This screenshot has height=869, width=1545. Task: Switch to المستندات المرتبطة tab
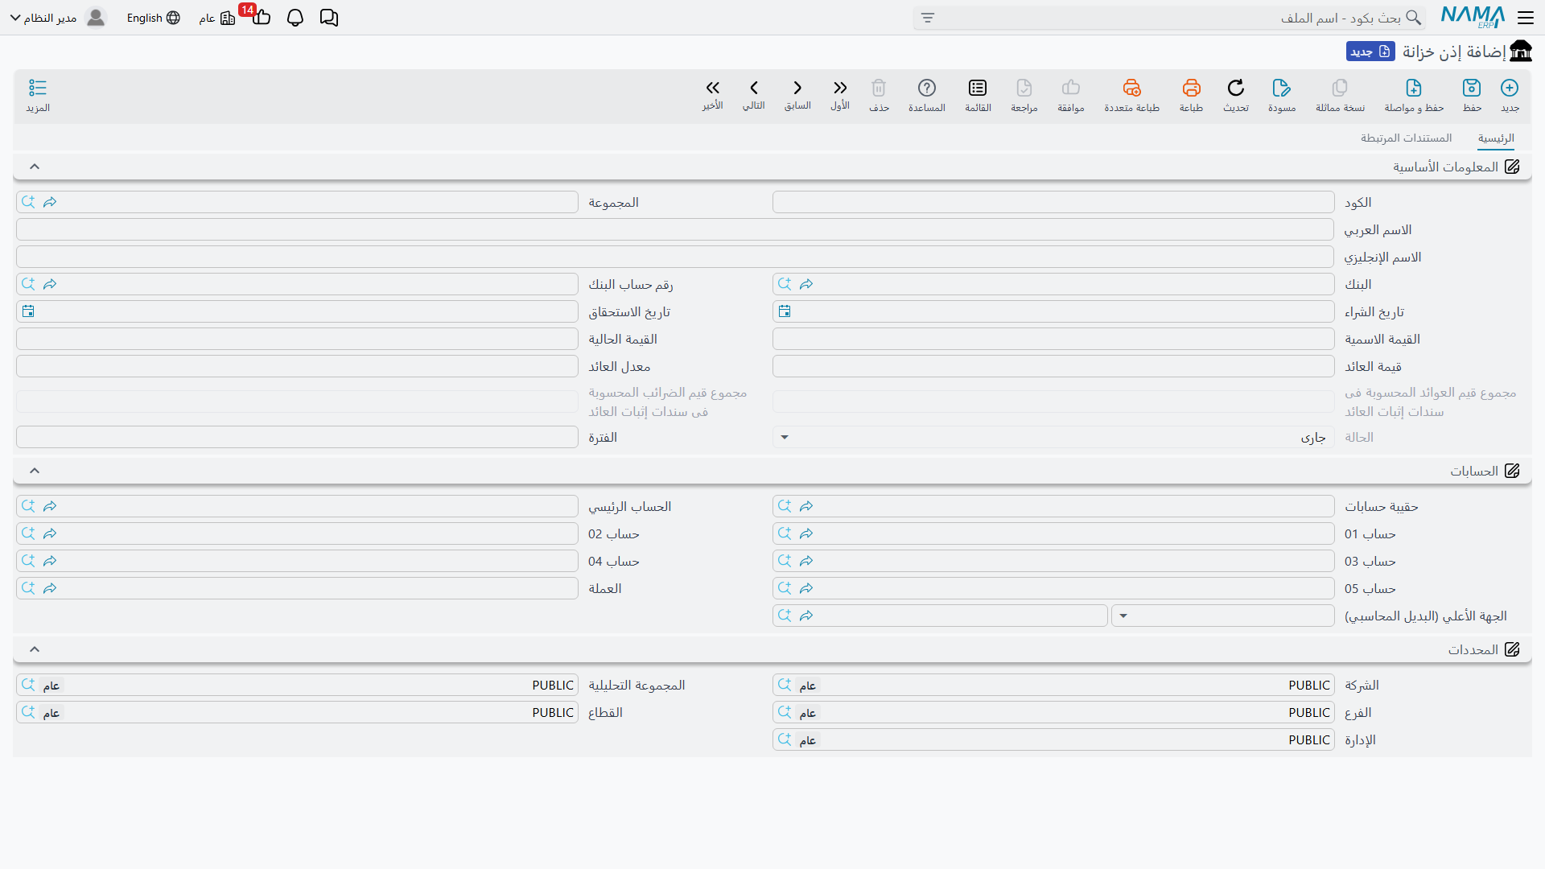tap(1407, 138)
